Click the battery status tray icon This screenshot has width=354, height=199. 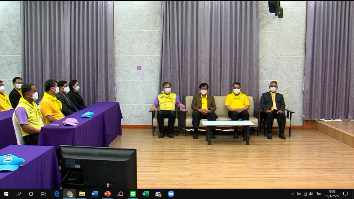tap(299, 194)
